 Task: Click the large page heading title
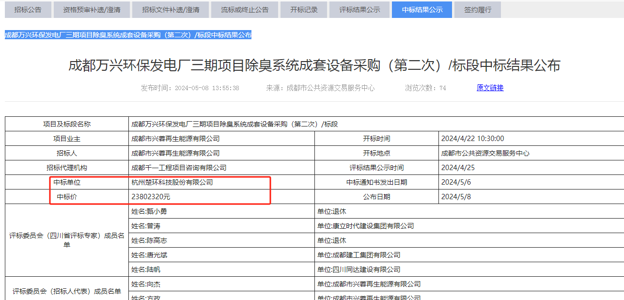314,65
